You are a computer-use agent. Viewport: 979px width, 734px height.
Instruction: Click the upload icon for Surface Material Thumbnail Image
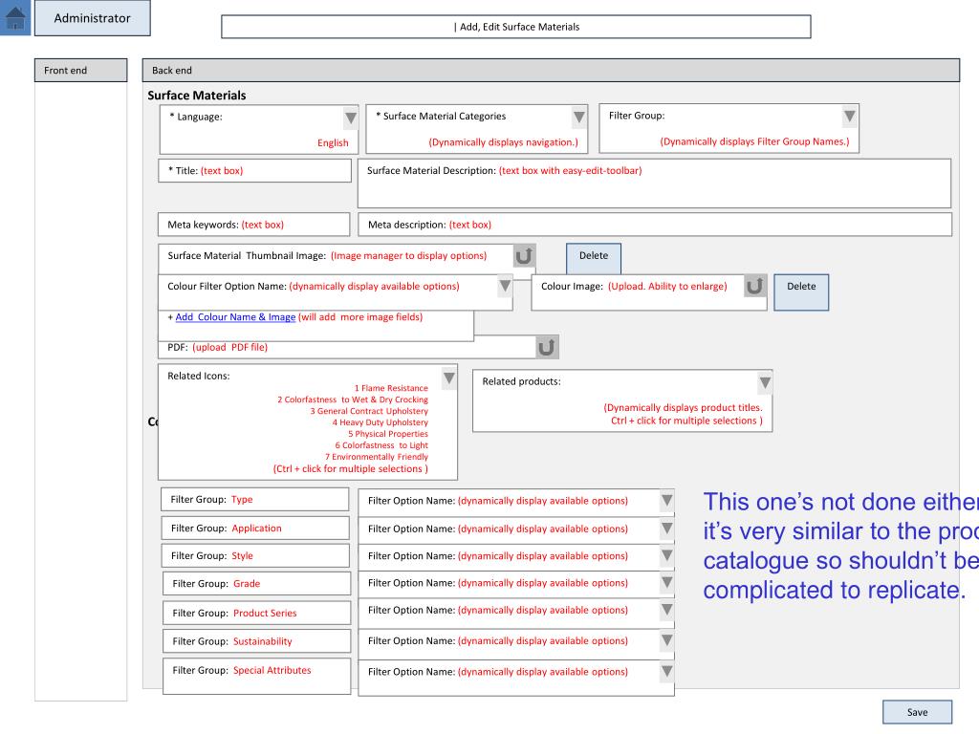click(x=524, y=255)
